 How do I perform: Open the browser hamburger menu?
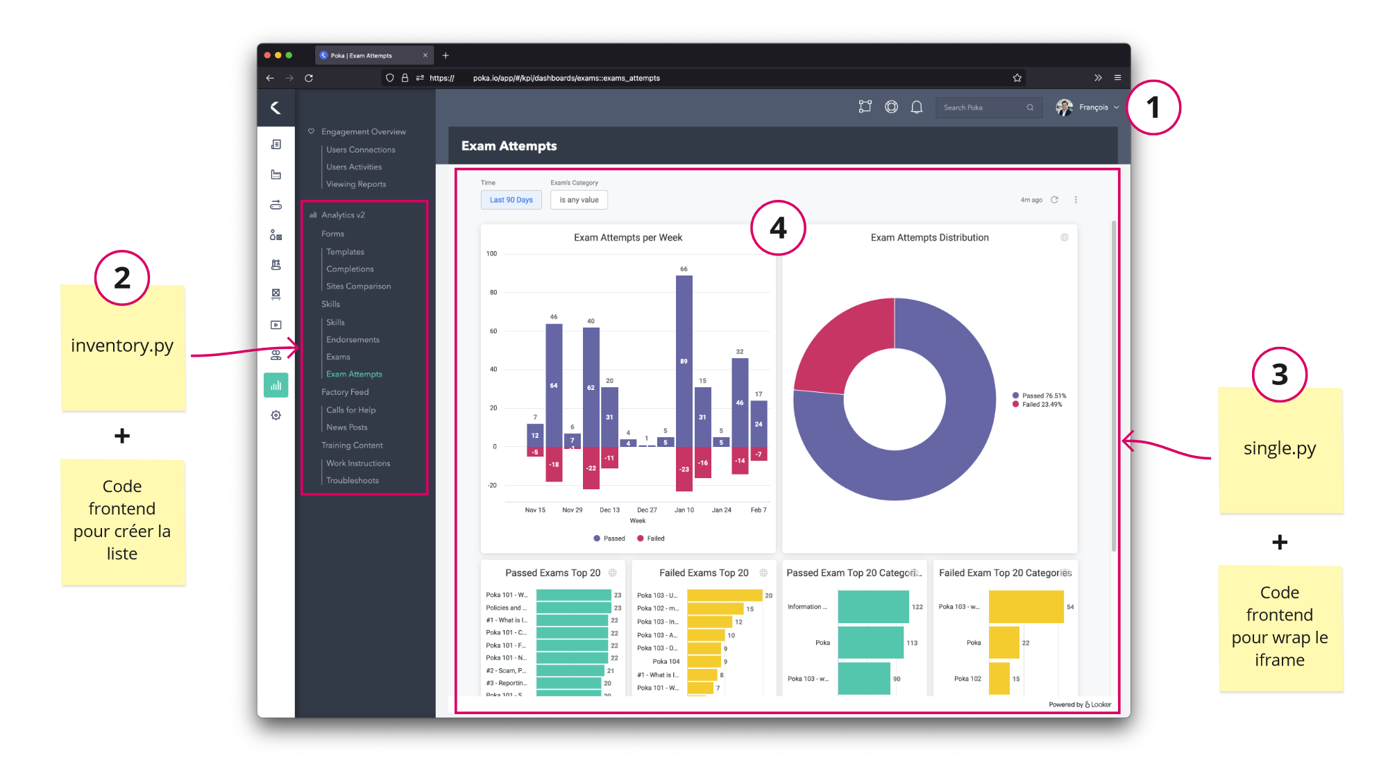pyautogui.click(x=1117, y=78)
